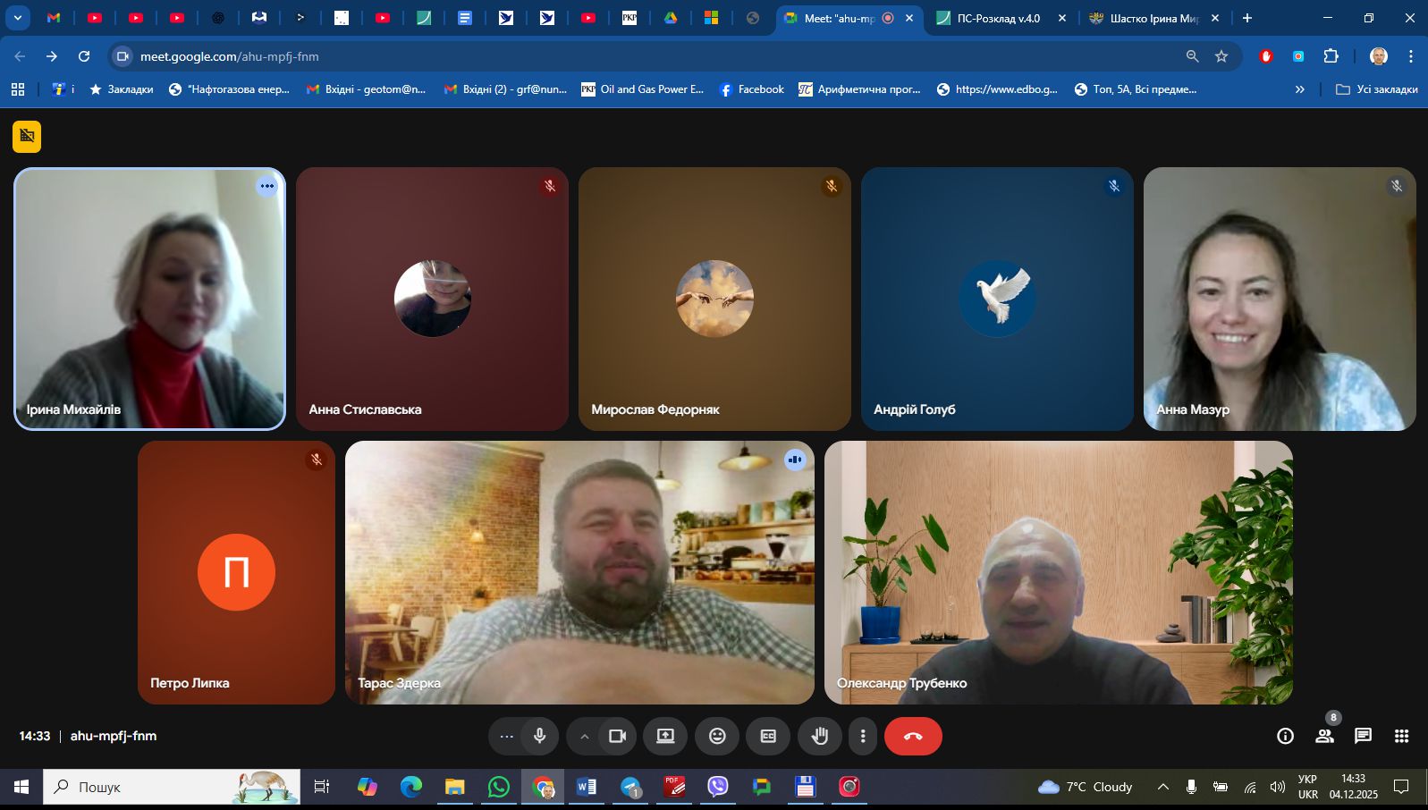Expand video settings arrow beside the camera button
This screenshot has width=1428, height=810.
pos(584,736)
